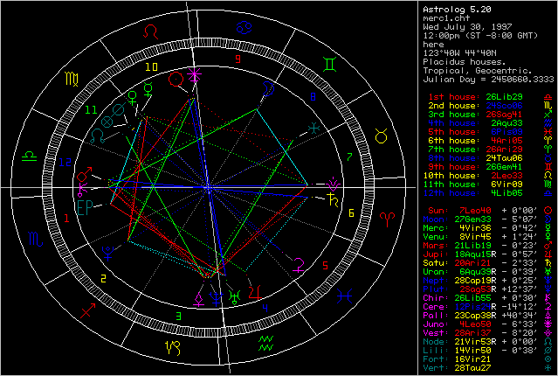Click the green Aquarius waves on the outer ring

(x=265, y=343)
